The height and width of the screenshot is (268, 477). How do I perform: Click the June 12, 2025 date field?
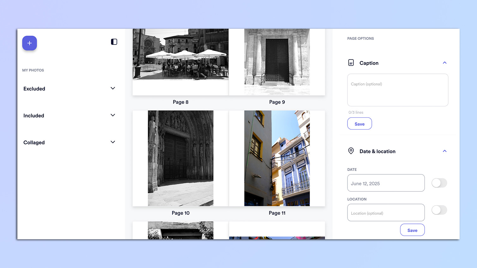point(386,183)
